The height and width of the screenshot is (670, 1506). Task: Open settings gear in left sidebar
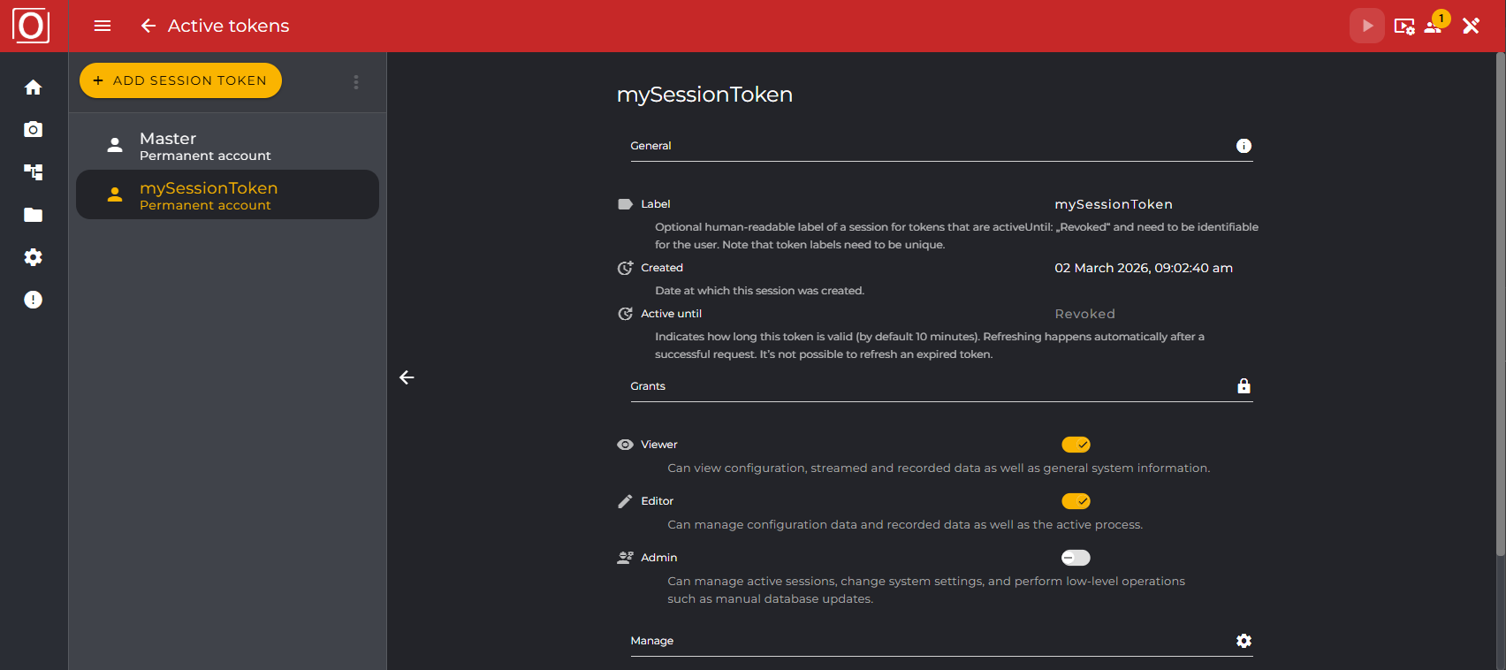coord(34,257)
